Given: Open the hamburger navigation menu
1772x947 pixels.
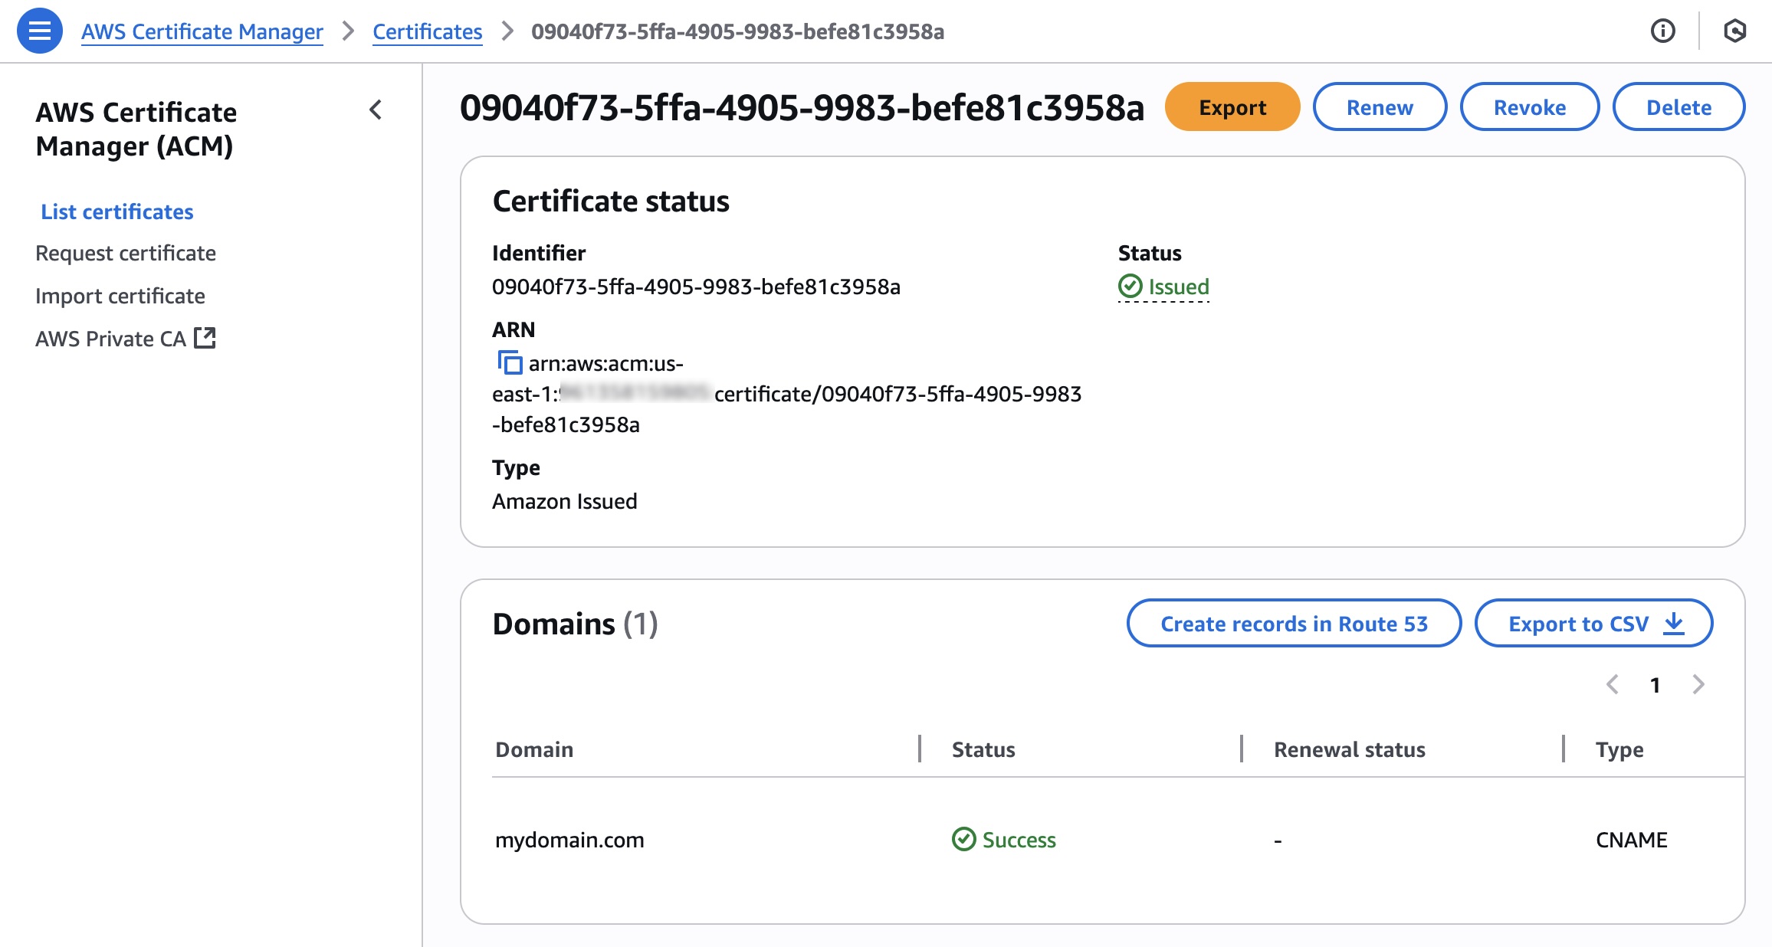Looking at the screenshot, I should point(40,31).
